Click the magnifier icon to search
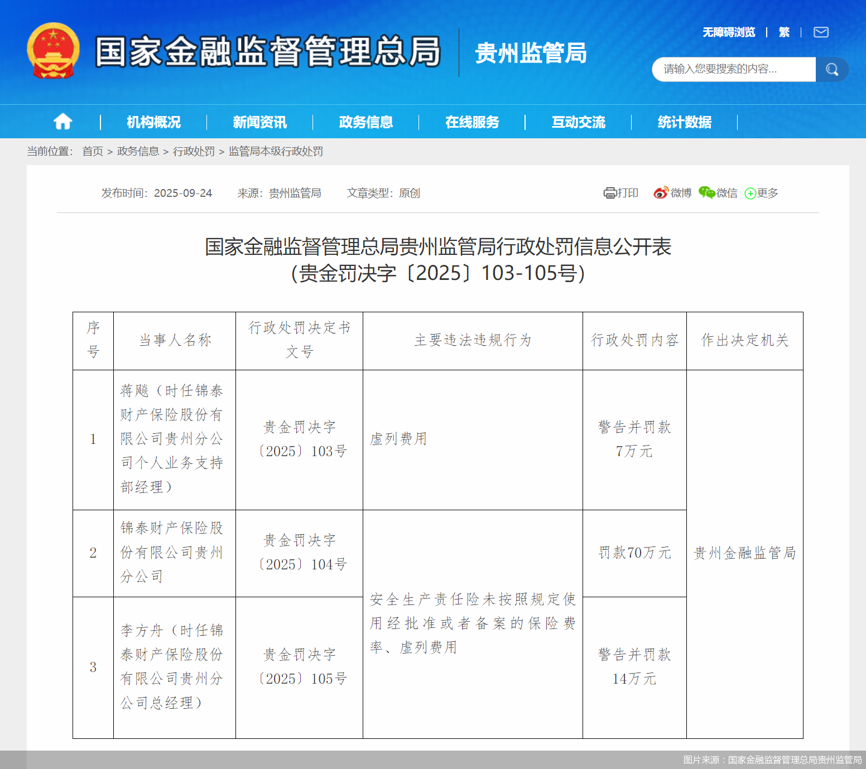This screenshot has width=866, height=769. [x=832, y=69]
